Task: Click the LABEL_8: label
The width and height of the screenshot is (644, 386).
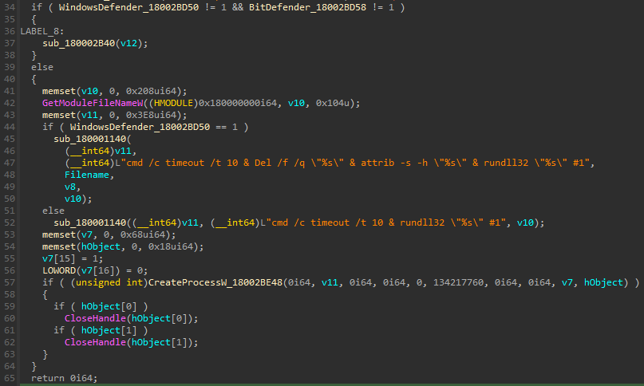Action: coord(42,32)
